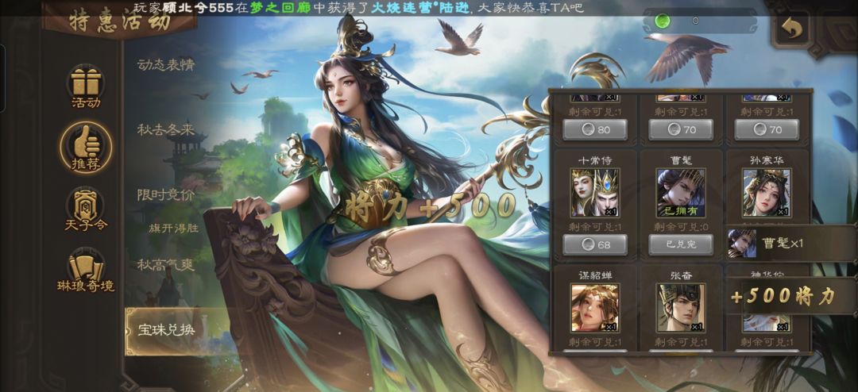858x392 pixels.
Task: Tap the +500将力 notification banner
Action: [x=791, y=296]
